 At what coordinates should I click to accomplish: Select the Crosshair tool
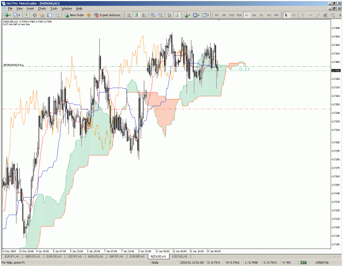[294, 15]
